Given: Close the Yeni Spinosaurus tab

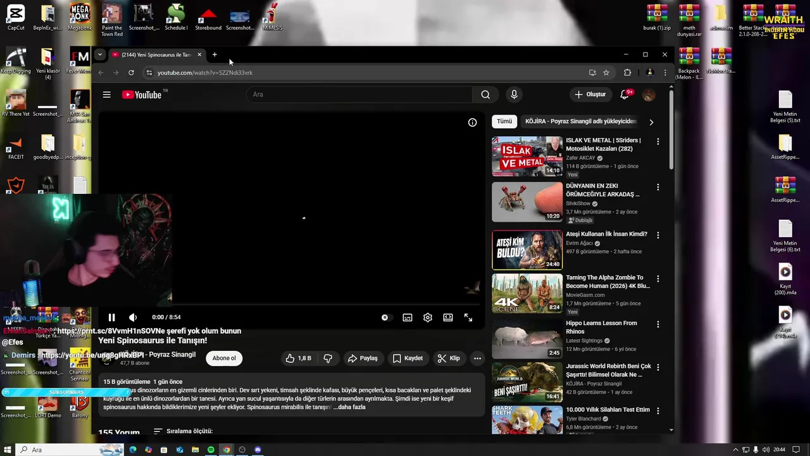Looking at the screenshot, I should (x=199, y=54).
